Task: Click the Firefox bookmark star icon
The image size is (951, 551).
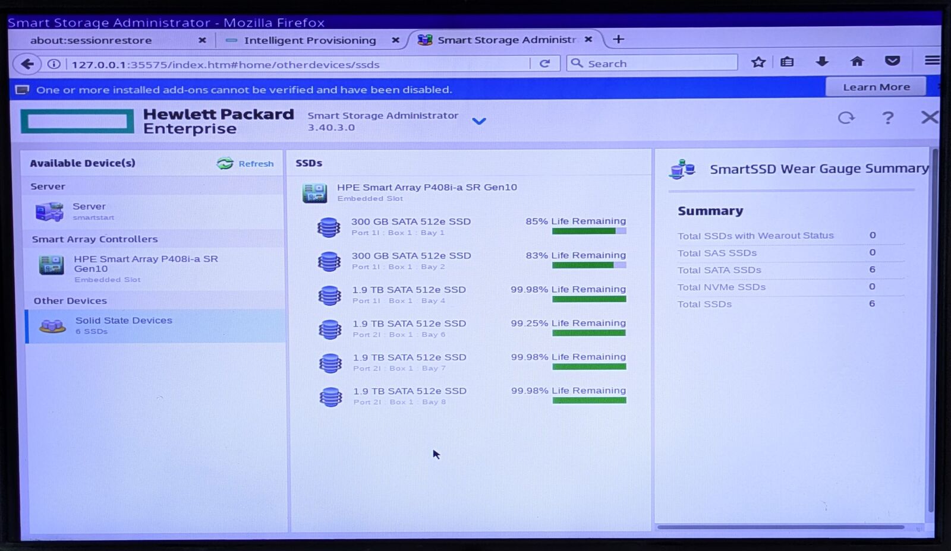Action: click(x=758, y=62)
